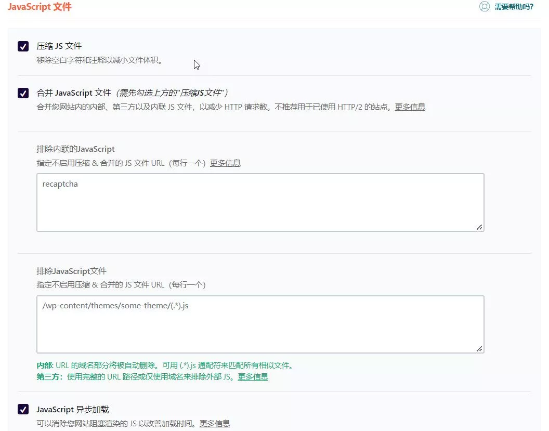Open the 需要帮助吗? help link

514,7
